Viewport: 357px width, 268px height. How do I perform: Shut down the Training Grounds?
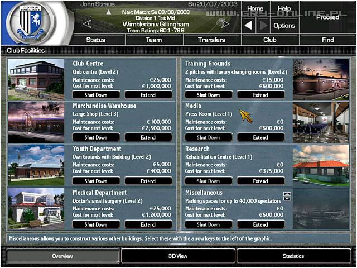pyautogui.click(x=208, y=95)
